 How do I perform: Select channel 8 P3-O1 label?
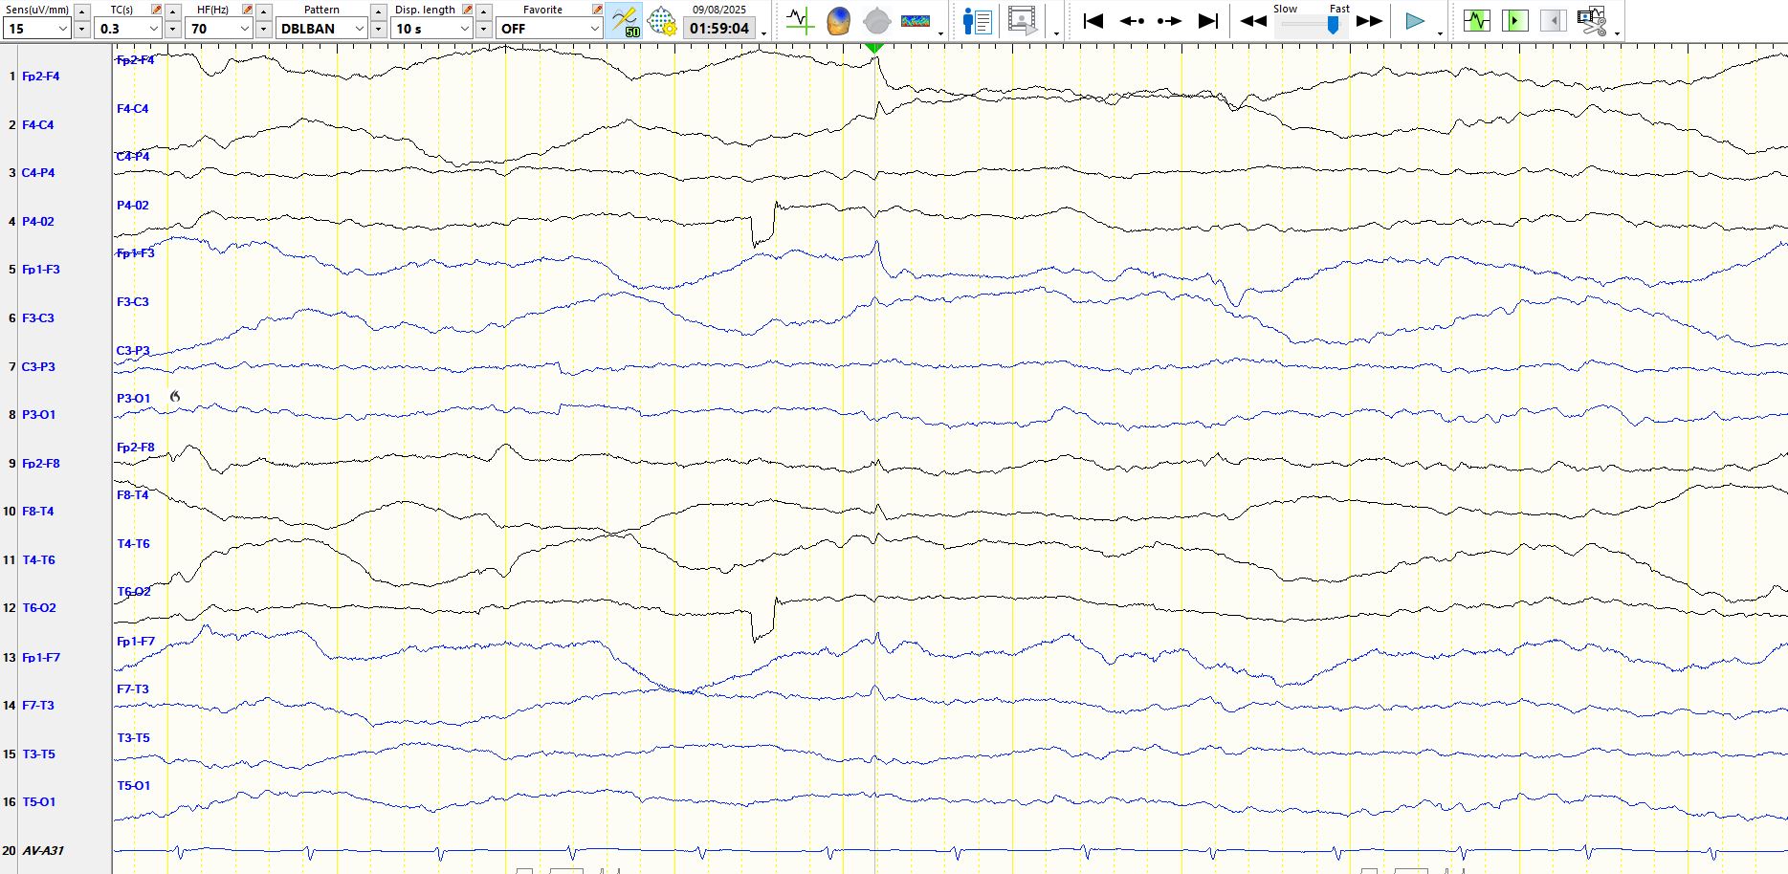[x=39, y=414]
